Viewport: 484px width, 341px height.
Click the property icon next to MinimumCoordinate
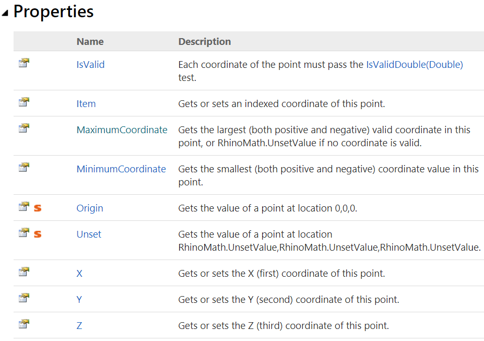pos(23,167)
